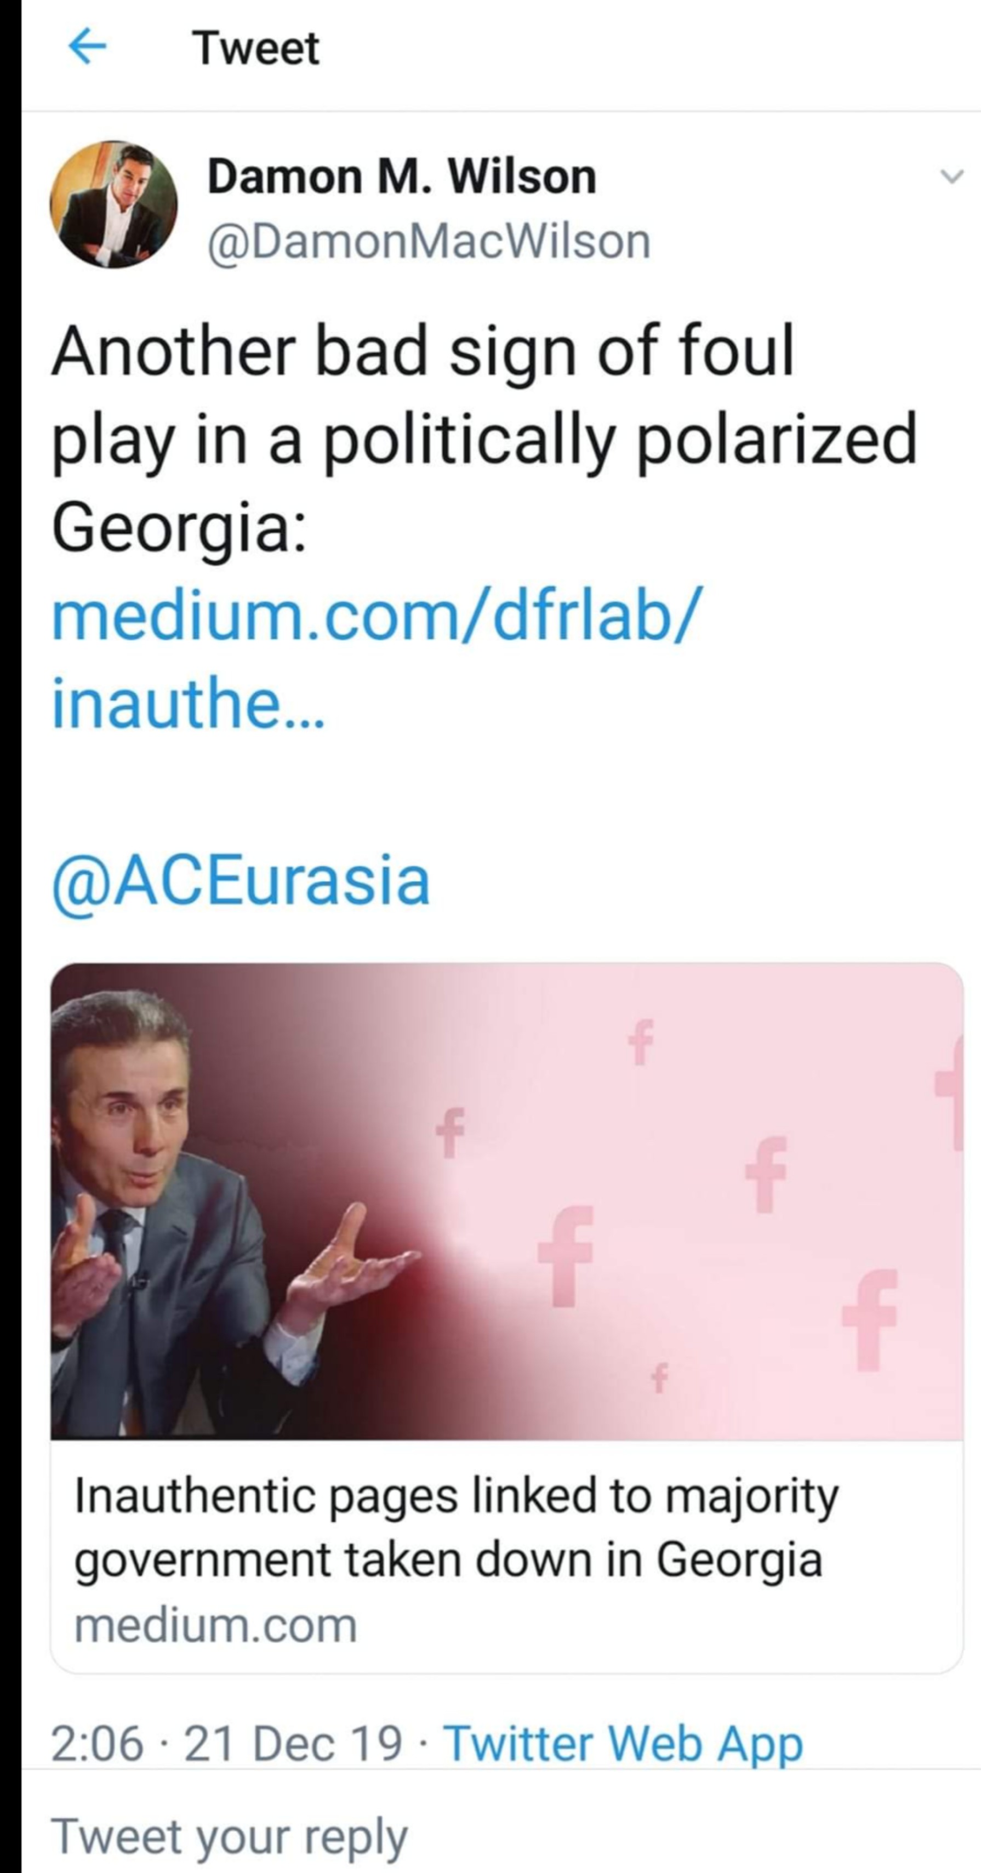The image size is (981, 1873).
Task: Click the cropped Facebook logo at card's right edge
Action: pyautogui.click(x=951, y=1091)
